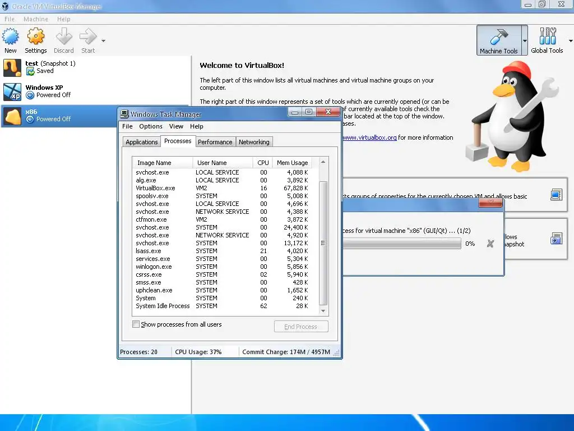Viewport: 574px width, 431px height.
Task: Click Task Manager resize grip corner
Action: tap(337, 353)
